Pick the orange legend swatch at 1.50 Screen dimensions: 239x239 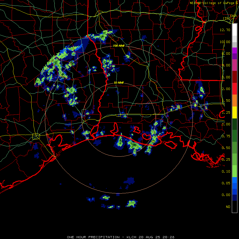coord(234,101)
